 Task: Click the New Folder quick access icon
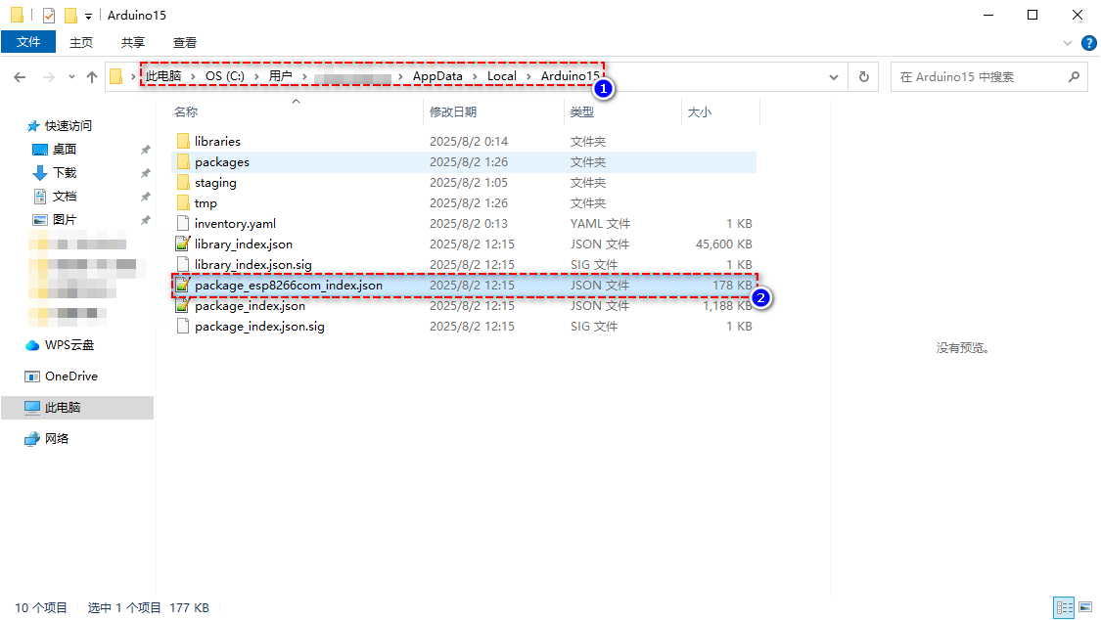(x=70, y=16)
